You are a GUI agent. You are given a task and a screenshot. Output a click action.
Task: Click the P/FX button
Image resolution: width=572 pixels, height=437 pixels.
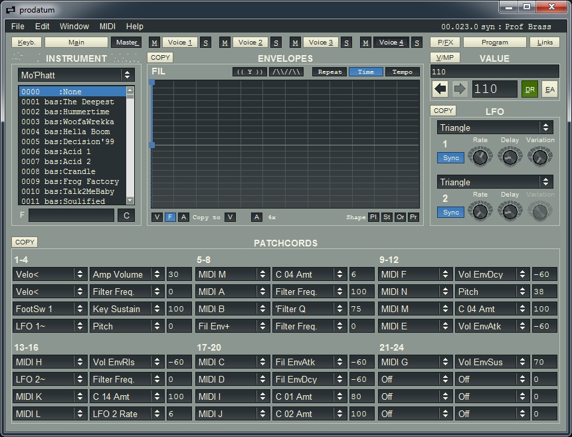point(445,43)
